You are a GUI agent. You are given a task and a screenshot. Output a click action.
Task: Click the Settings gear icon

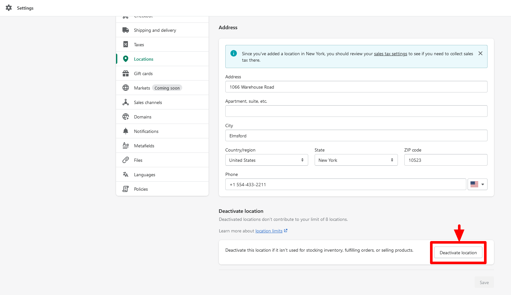[9, 8]
